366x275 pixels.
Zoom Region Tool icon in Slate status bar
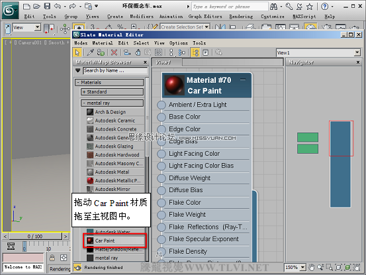pos(330,267)
